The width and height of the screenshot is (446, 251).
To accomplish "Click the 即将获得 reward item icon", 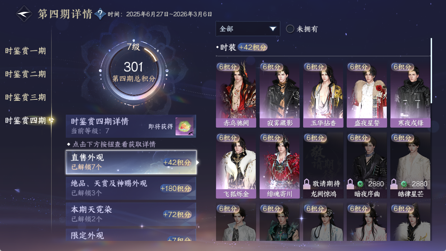I will pyautogui.click(x=184, y=127).
